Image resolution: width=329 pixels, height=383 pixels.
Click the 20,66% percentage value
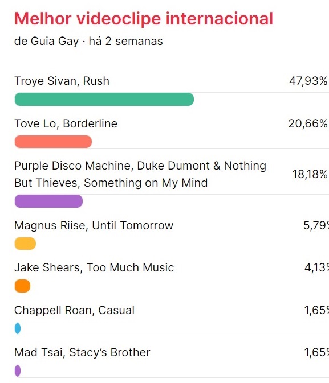(x=308, y=123)
